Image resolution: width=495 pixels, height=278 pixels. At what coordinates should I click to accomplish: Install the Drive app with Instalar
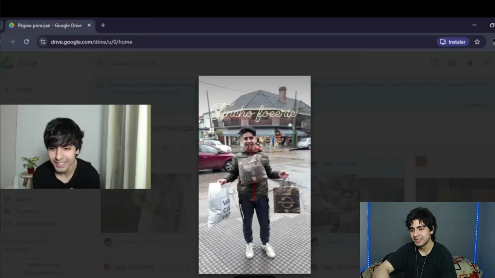pos(453,42)
